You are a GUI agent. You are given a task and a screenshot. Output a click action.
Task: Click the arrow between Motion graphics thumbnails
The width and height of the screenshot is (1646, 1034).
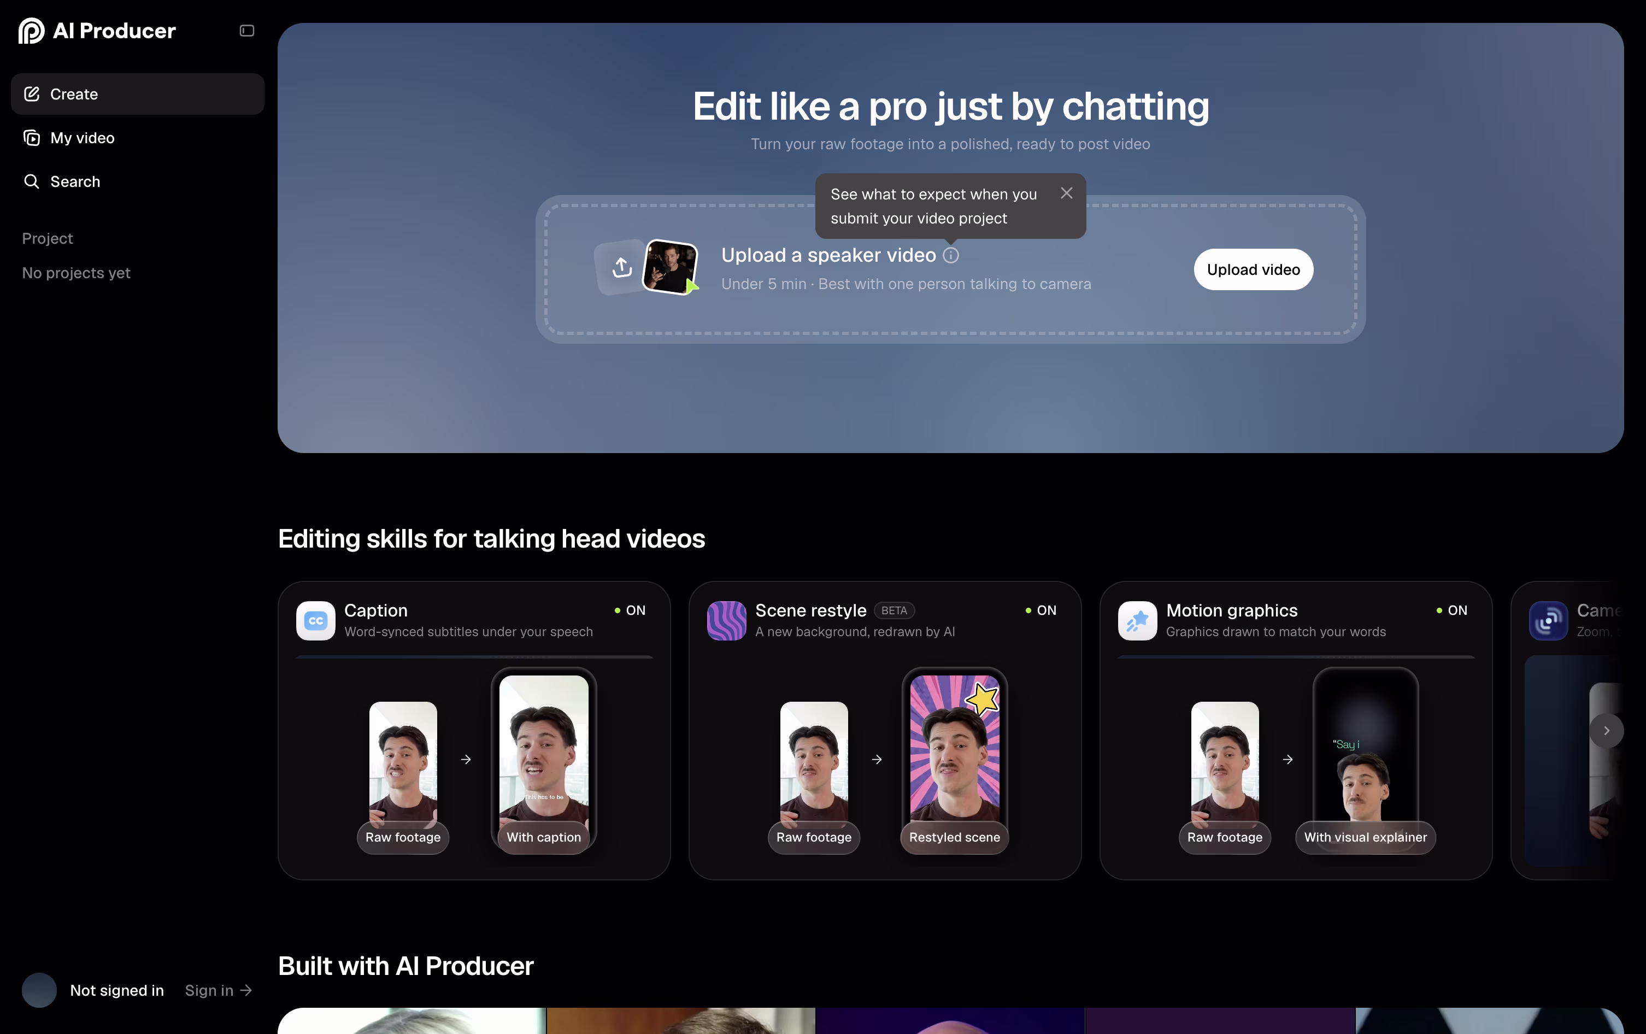pos(1287,759)
